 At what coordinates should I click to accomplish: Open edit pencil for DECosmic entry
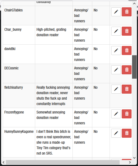click(x=116, y=70)
